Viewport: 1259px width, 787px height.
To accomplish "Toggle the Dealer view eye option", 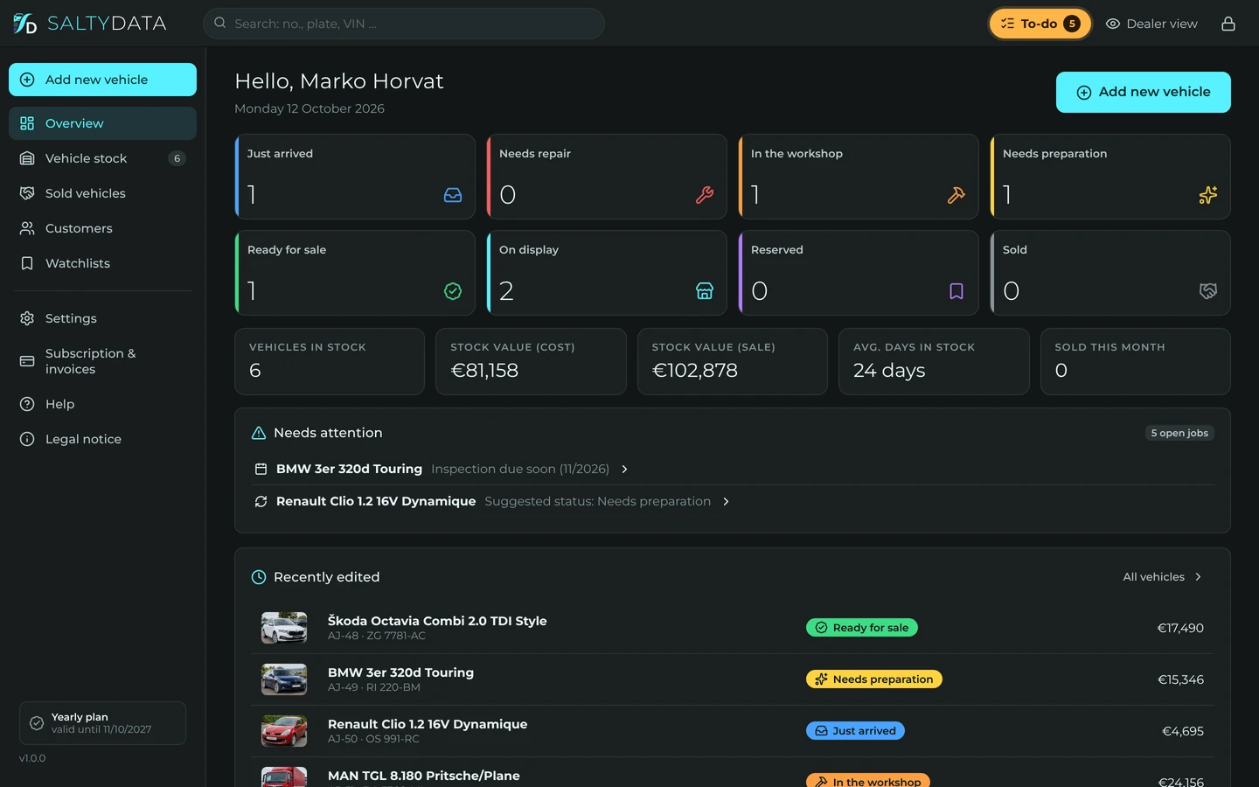I will [x=1151, y=24].
